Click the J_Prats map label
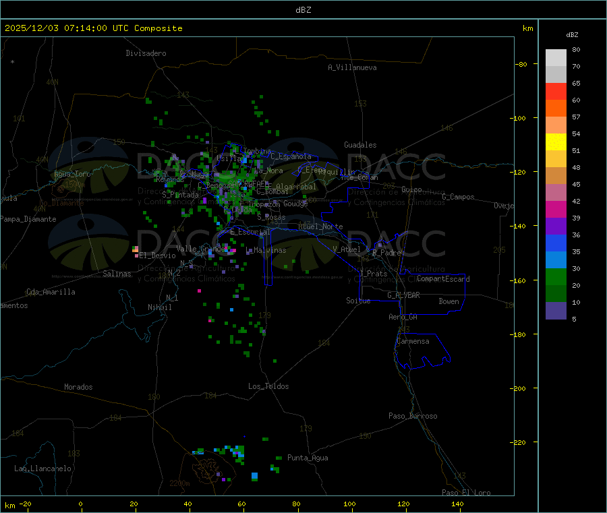The width and height of the screenshot is (607, 513). pyautogui.click(x=374, y=273)
